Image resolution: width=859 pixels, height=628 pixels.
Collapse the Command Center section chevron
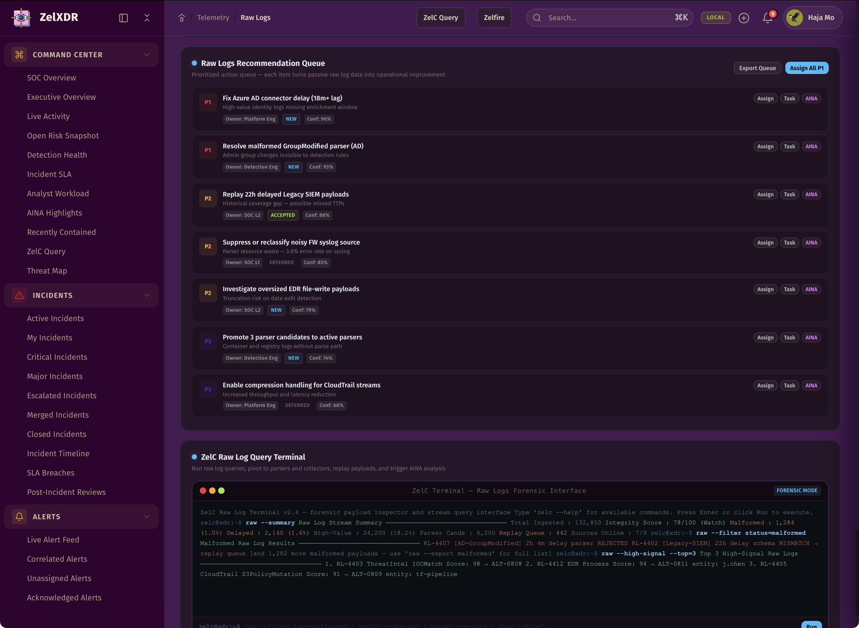click(147, 55)
